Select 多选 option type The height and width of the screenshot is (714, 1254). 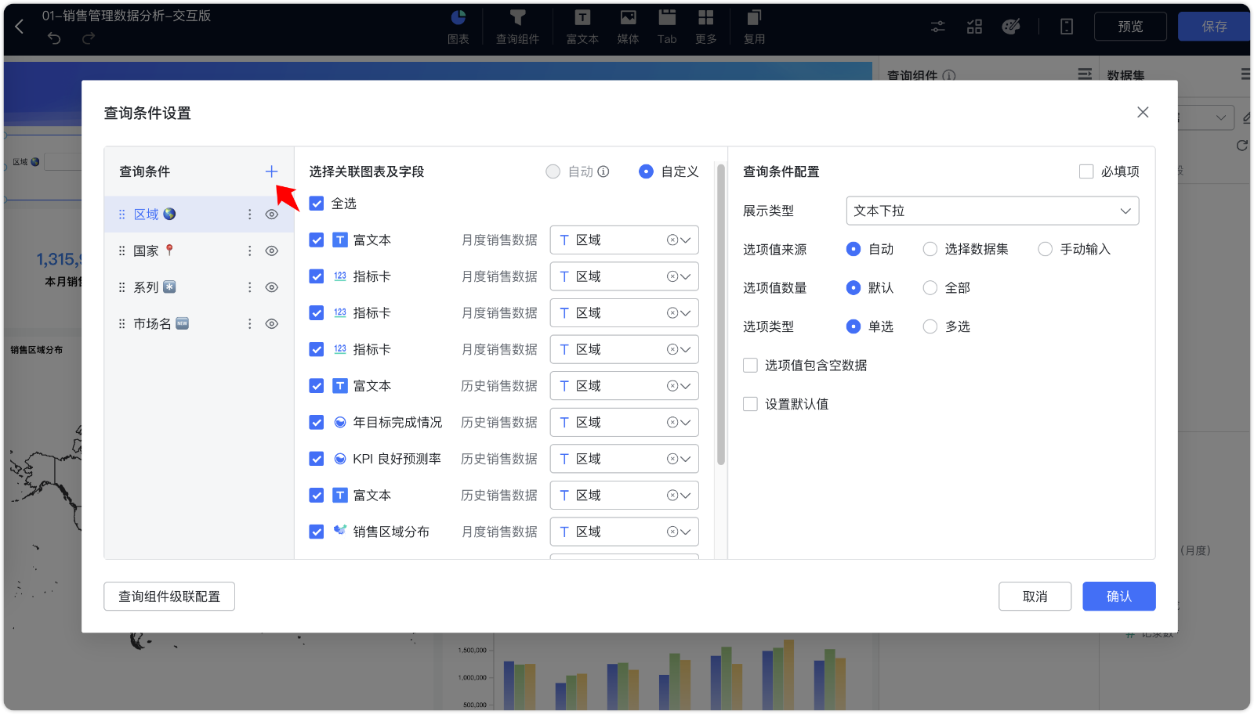[x=930, y=326]
